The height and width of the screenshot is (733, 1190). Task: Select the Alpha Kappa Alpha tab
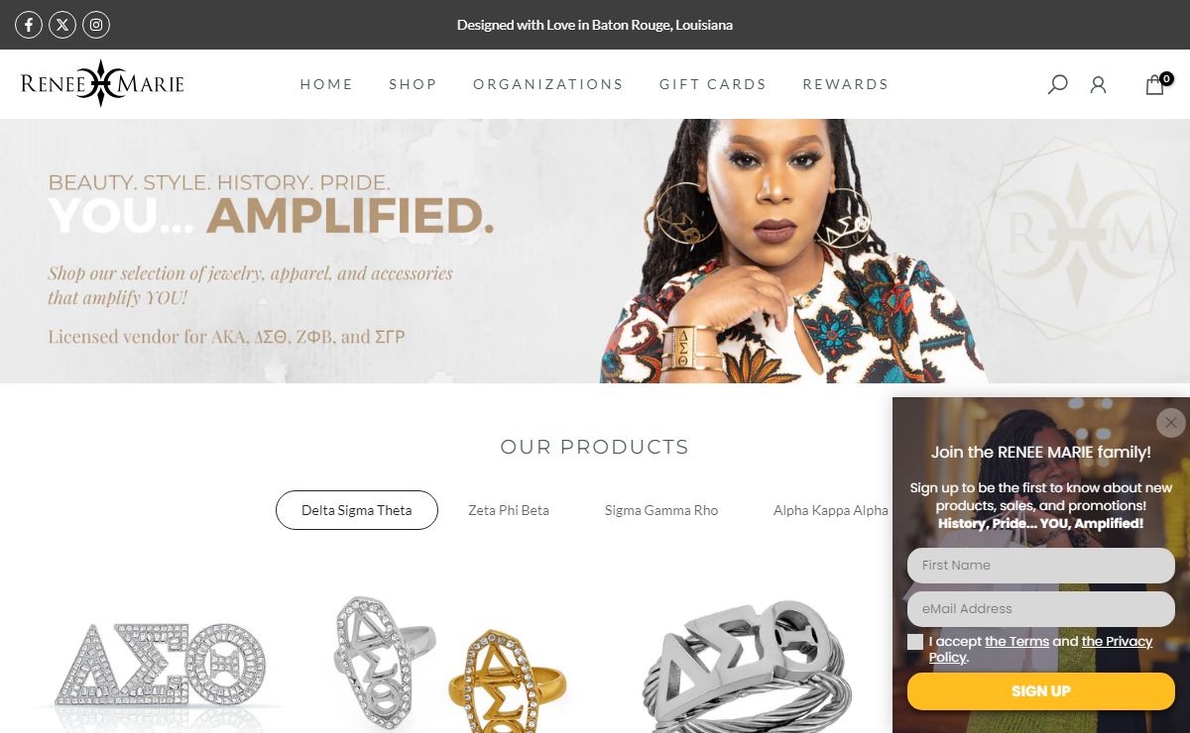tap(831, 510)
